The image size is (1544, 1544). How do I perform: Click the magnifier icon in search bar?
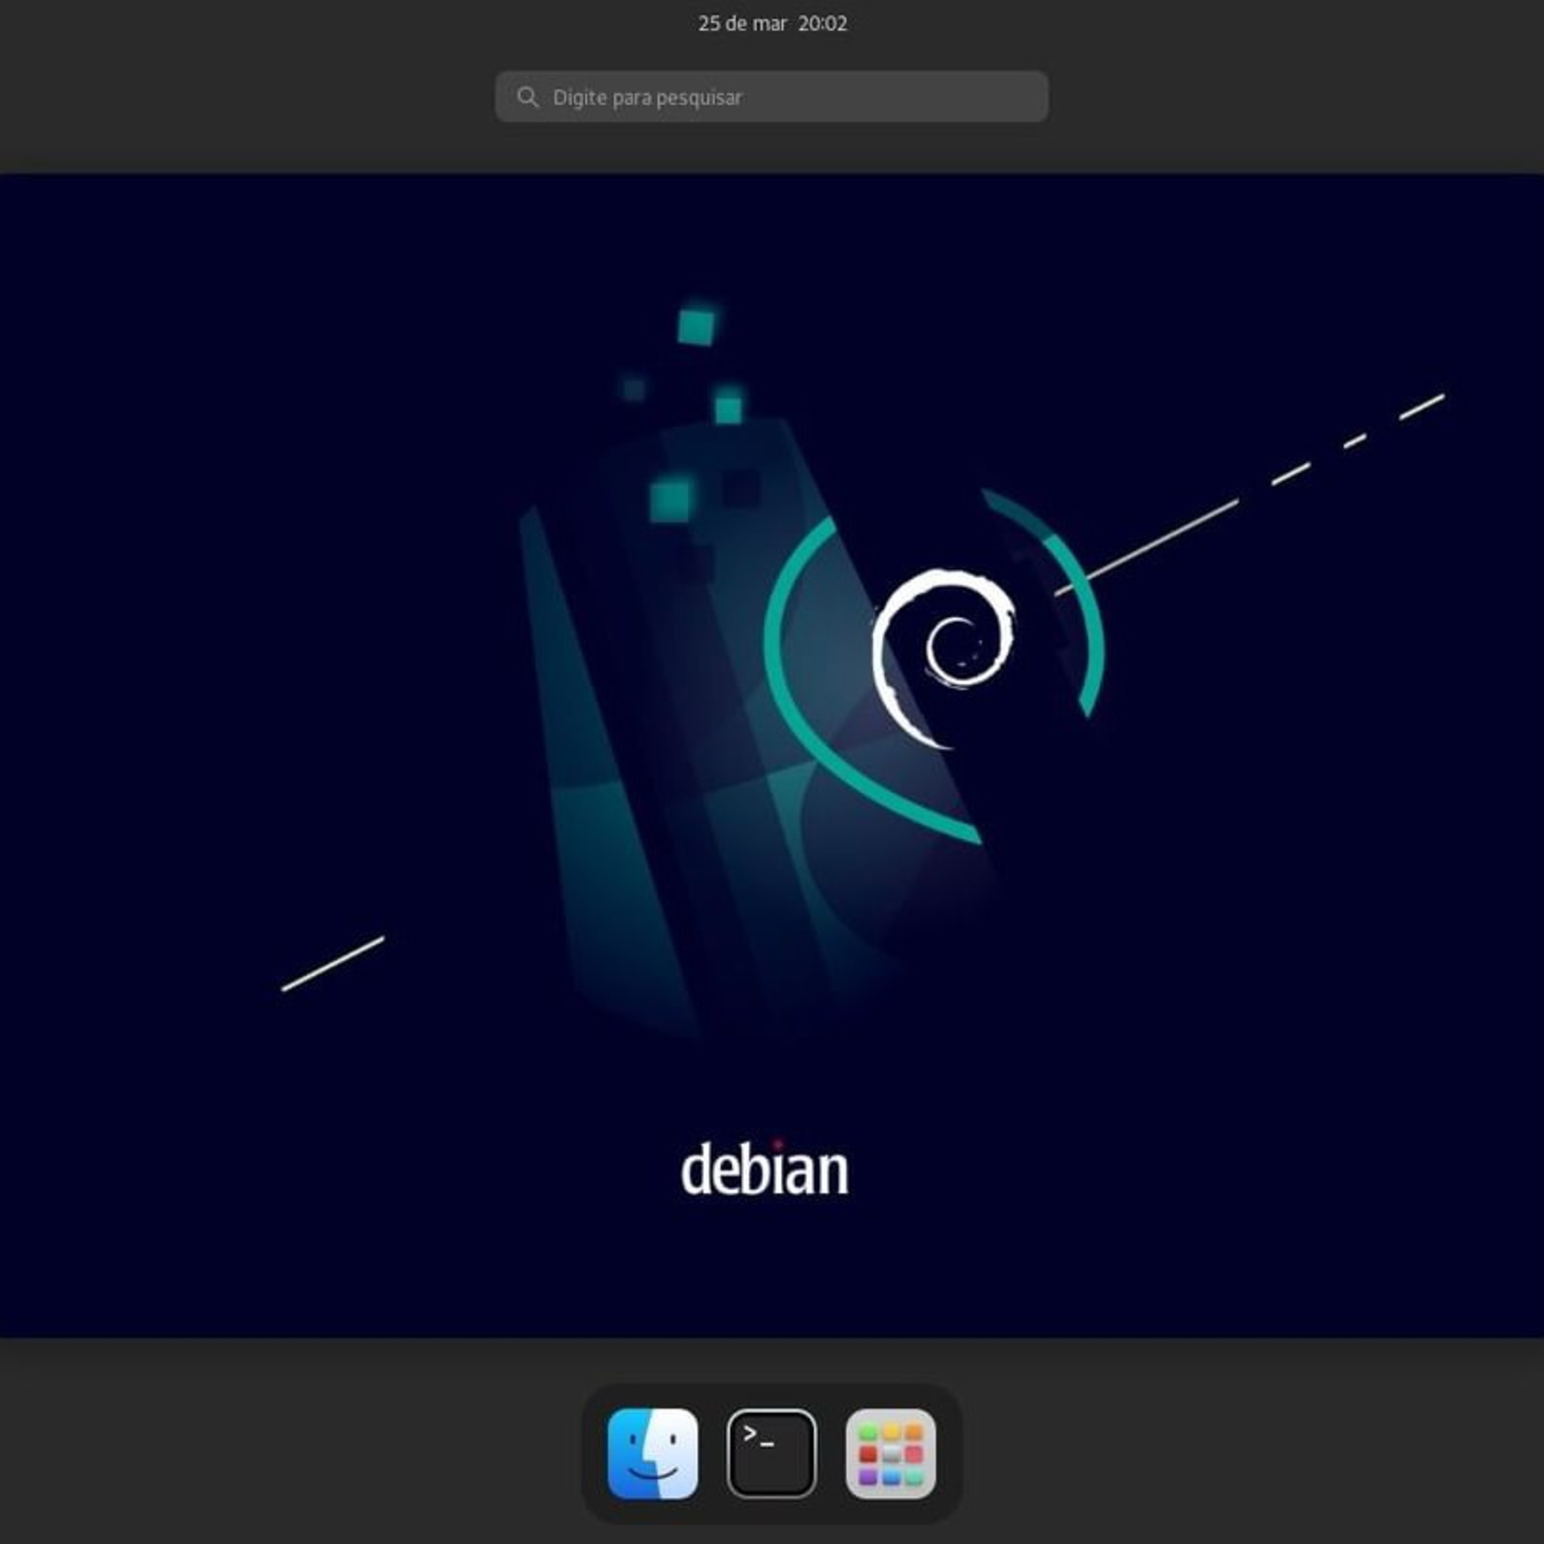point(528,97)
